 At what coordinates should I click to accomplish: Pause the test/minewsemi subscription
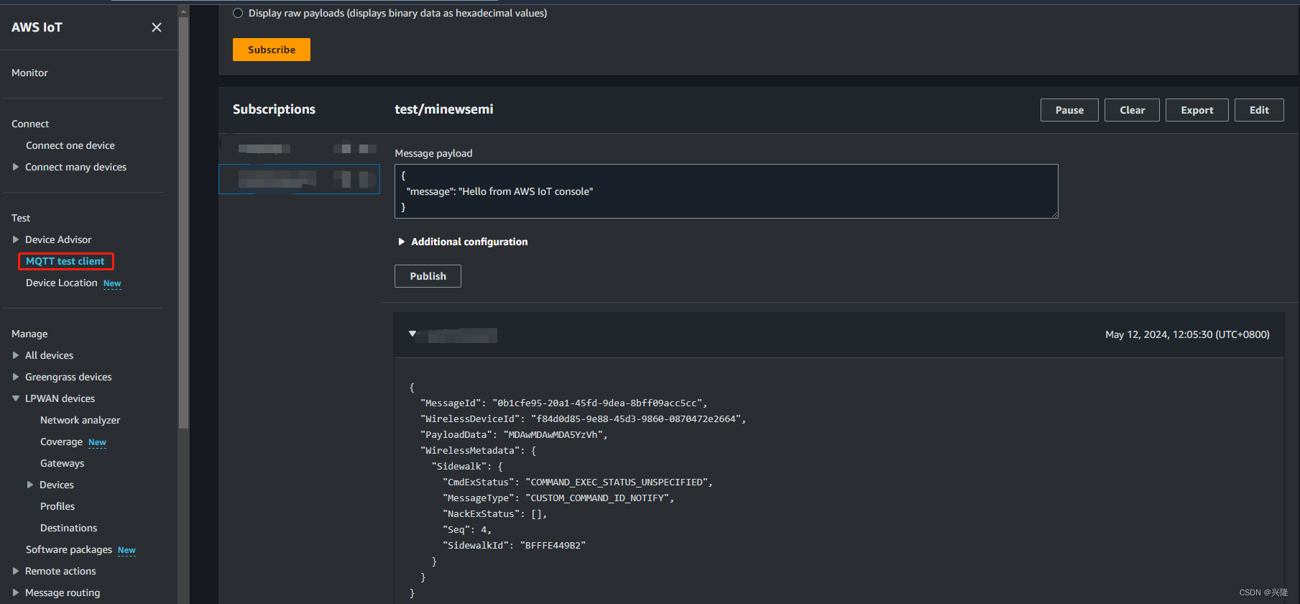point(1069,110)
